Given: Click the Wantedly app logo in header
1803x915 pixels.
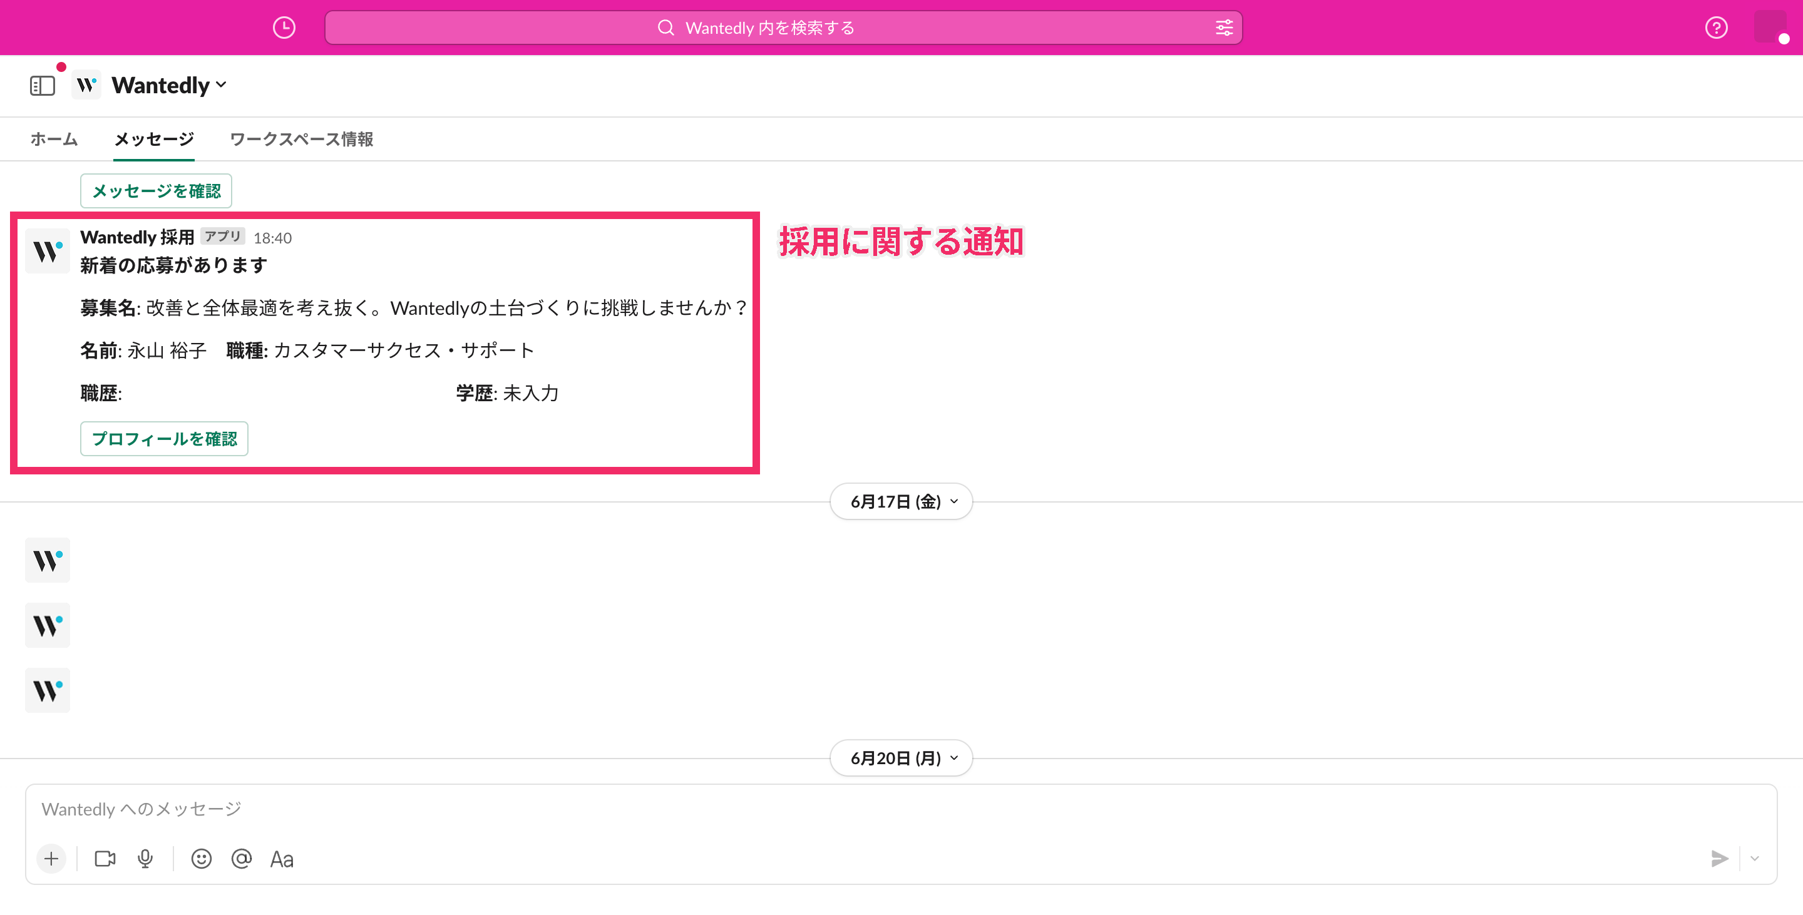Looking at the screenshot, I should click(x=87, y=84).
